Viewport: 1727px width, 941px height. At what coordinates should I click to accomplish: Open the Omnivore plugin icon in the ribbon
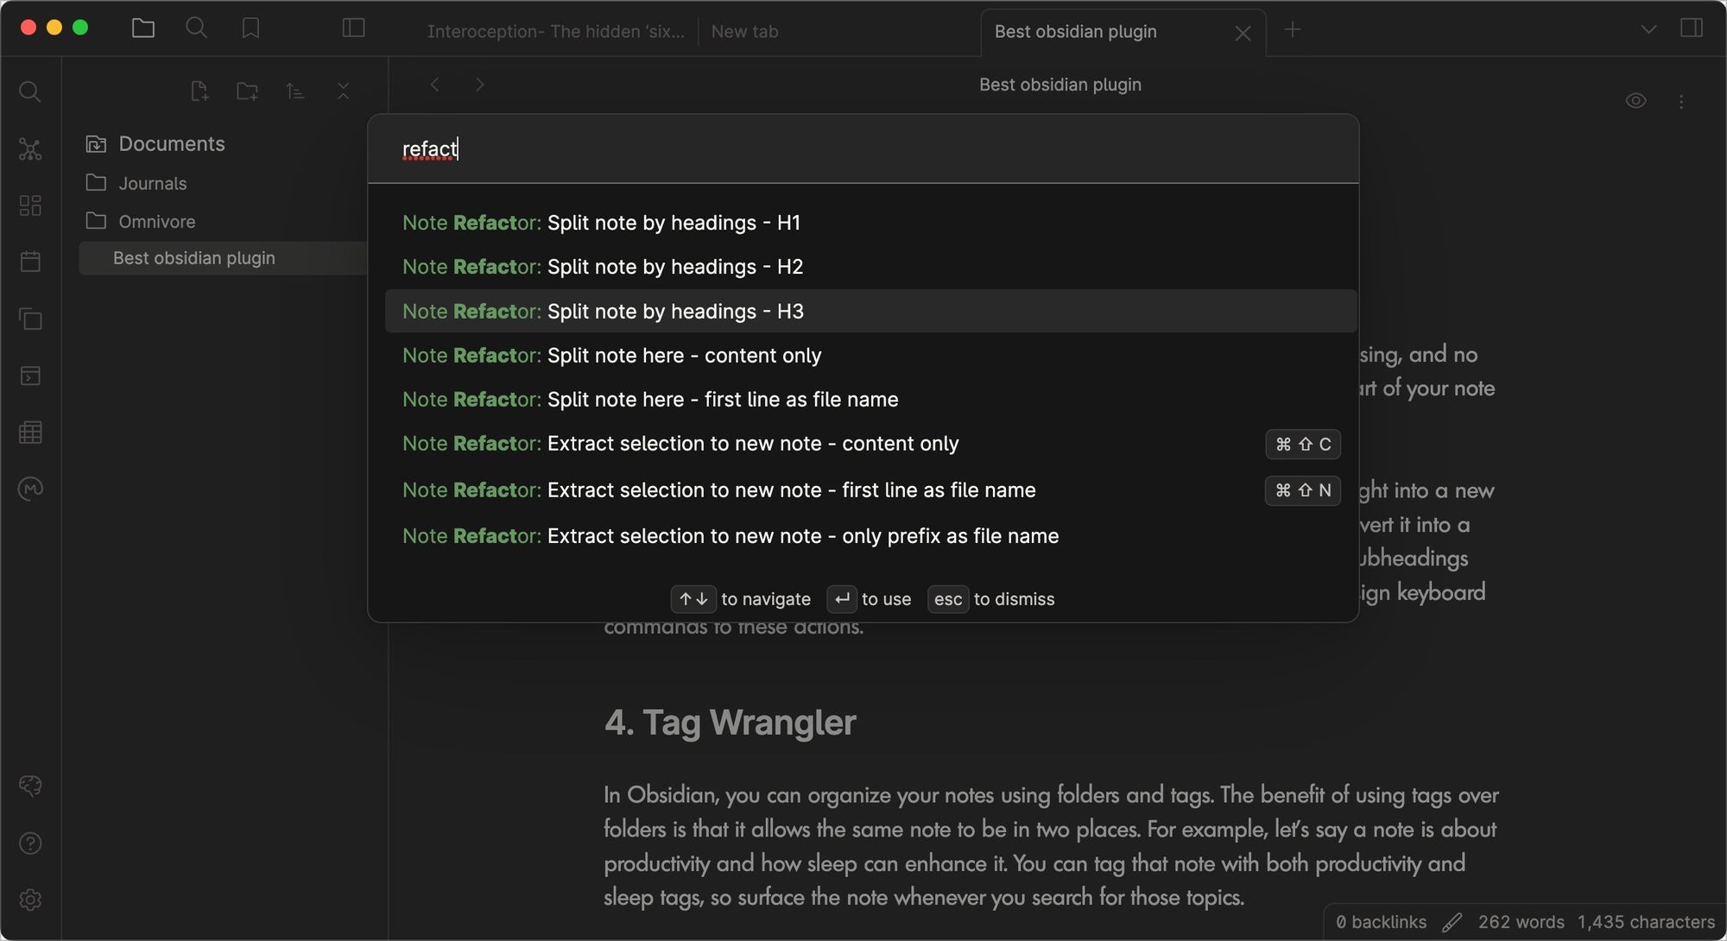(x=31, y=489)
